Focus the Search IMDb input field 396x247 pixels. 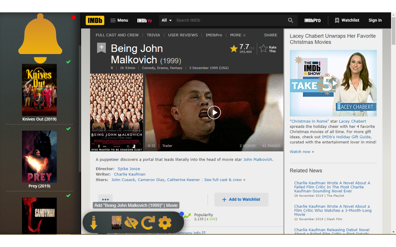[x=229, y=20]
